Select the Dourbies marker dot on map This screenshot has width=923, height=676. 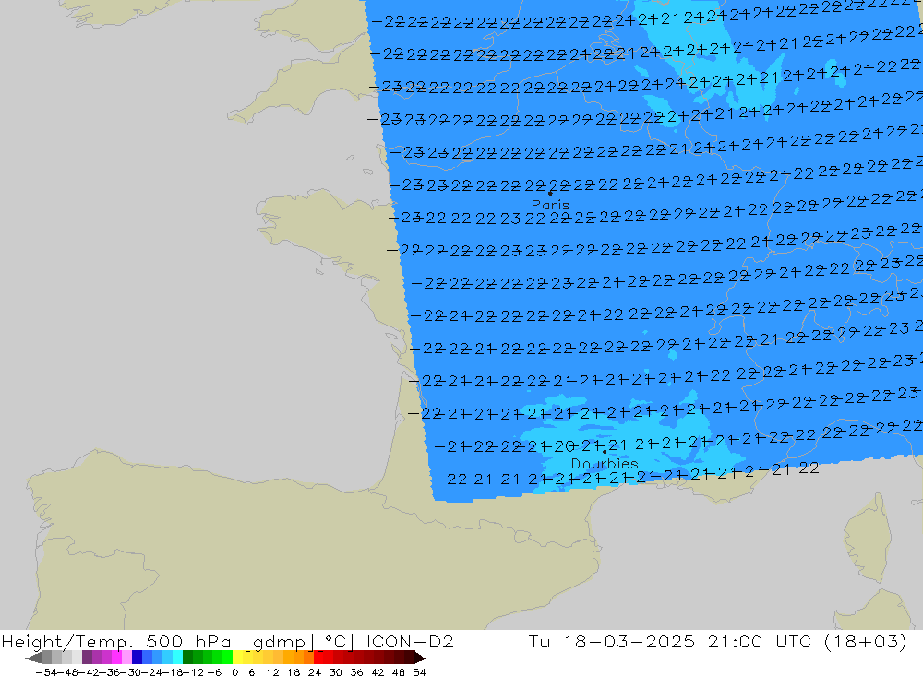pyautogui.click(x=605, y=452)
